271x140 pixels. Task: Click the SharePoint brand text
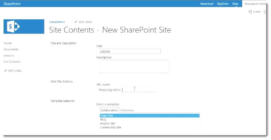pyautogui.click(x=12, y=4)
